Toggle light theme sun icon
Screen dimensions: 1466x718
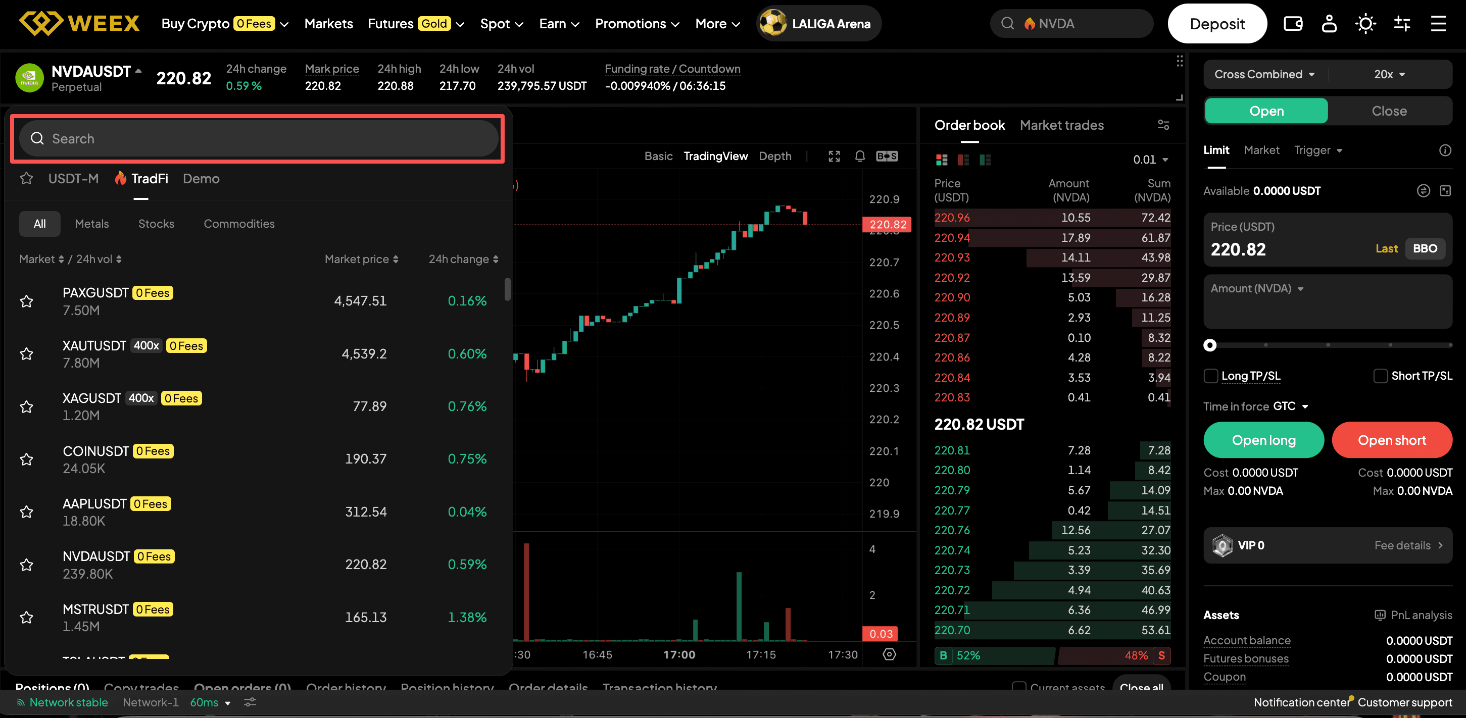[x=1365, y=23]
